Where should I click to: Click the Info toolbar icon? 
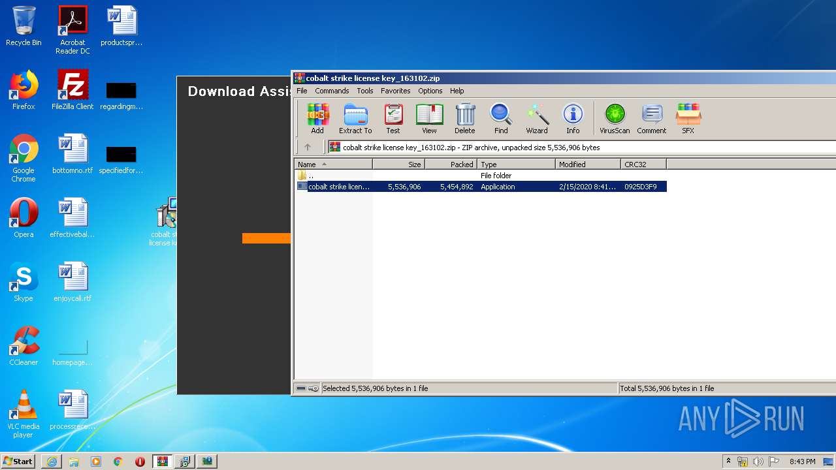(x=573, y=119)
